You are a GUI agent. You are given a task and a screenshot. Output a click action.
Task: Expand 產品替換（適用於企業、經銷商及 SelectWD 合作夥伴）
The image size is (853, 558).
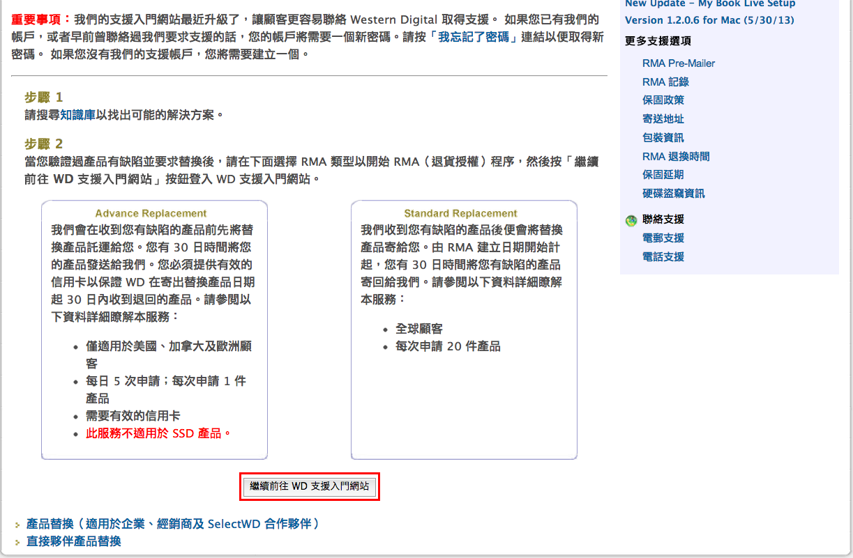point(173,524)
